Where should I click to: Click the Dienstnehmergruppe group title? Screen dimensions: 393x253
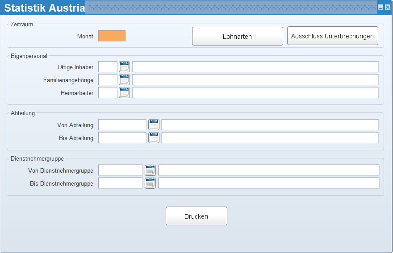[x=37, y=158]
